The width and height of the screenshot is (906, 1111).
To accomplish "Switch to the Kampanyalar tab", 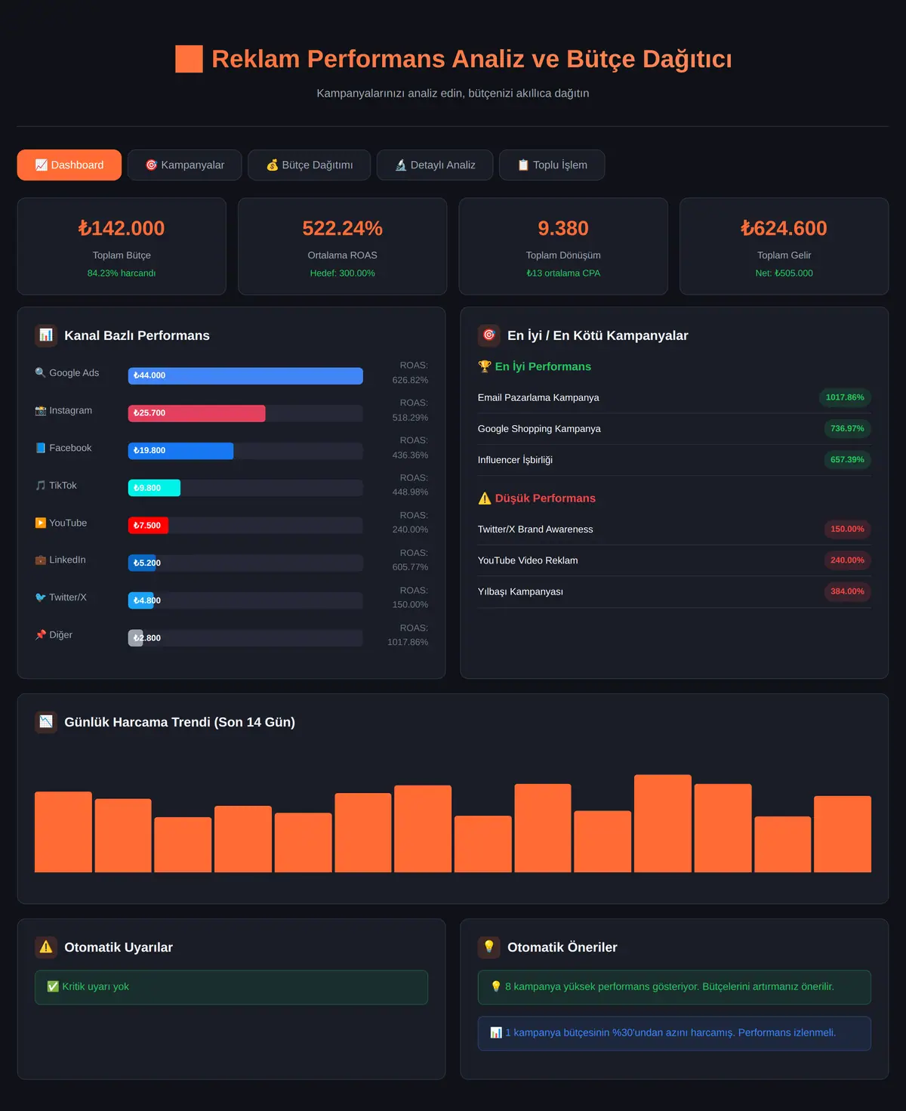I will (185, 165).
